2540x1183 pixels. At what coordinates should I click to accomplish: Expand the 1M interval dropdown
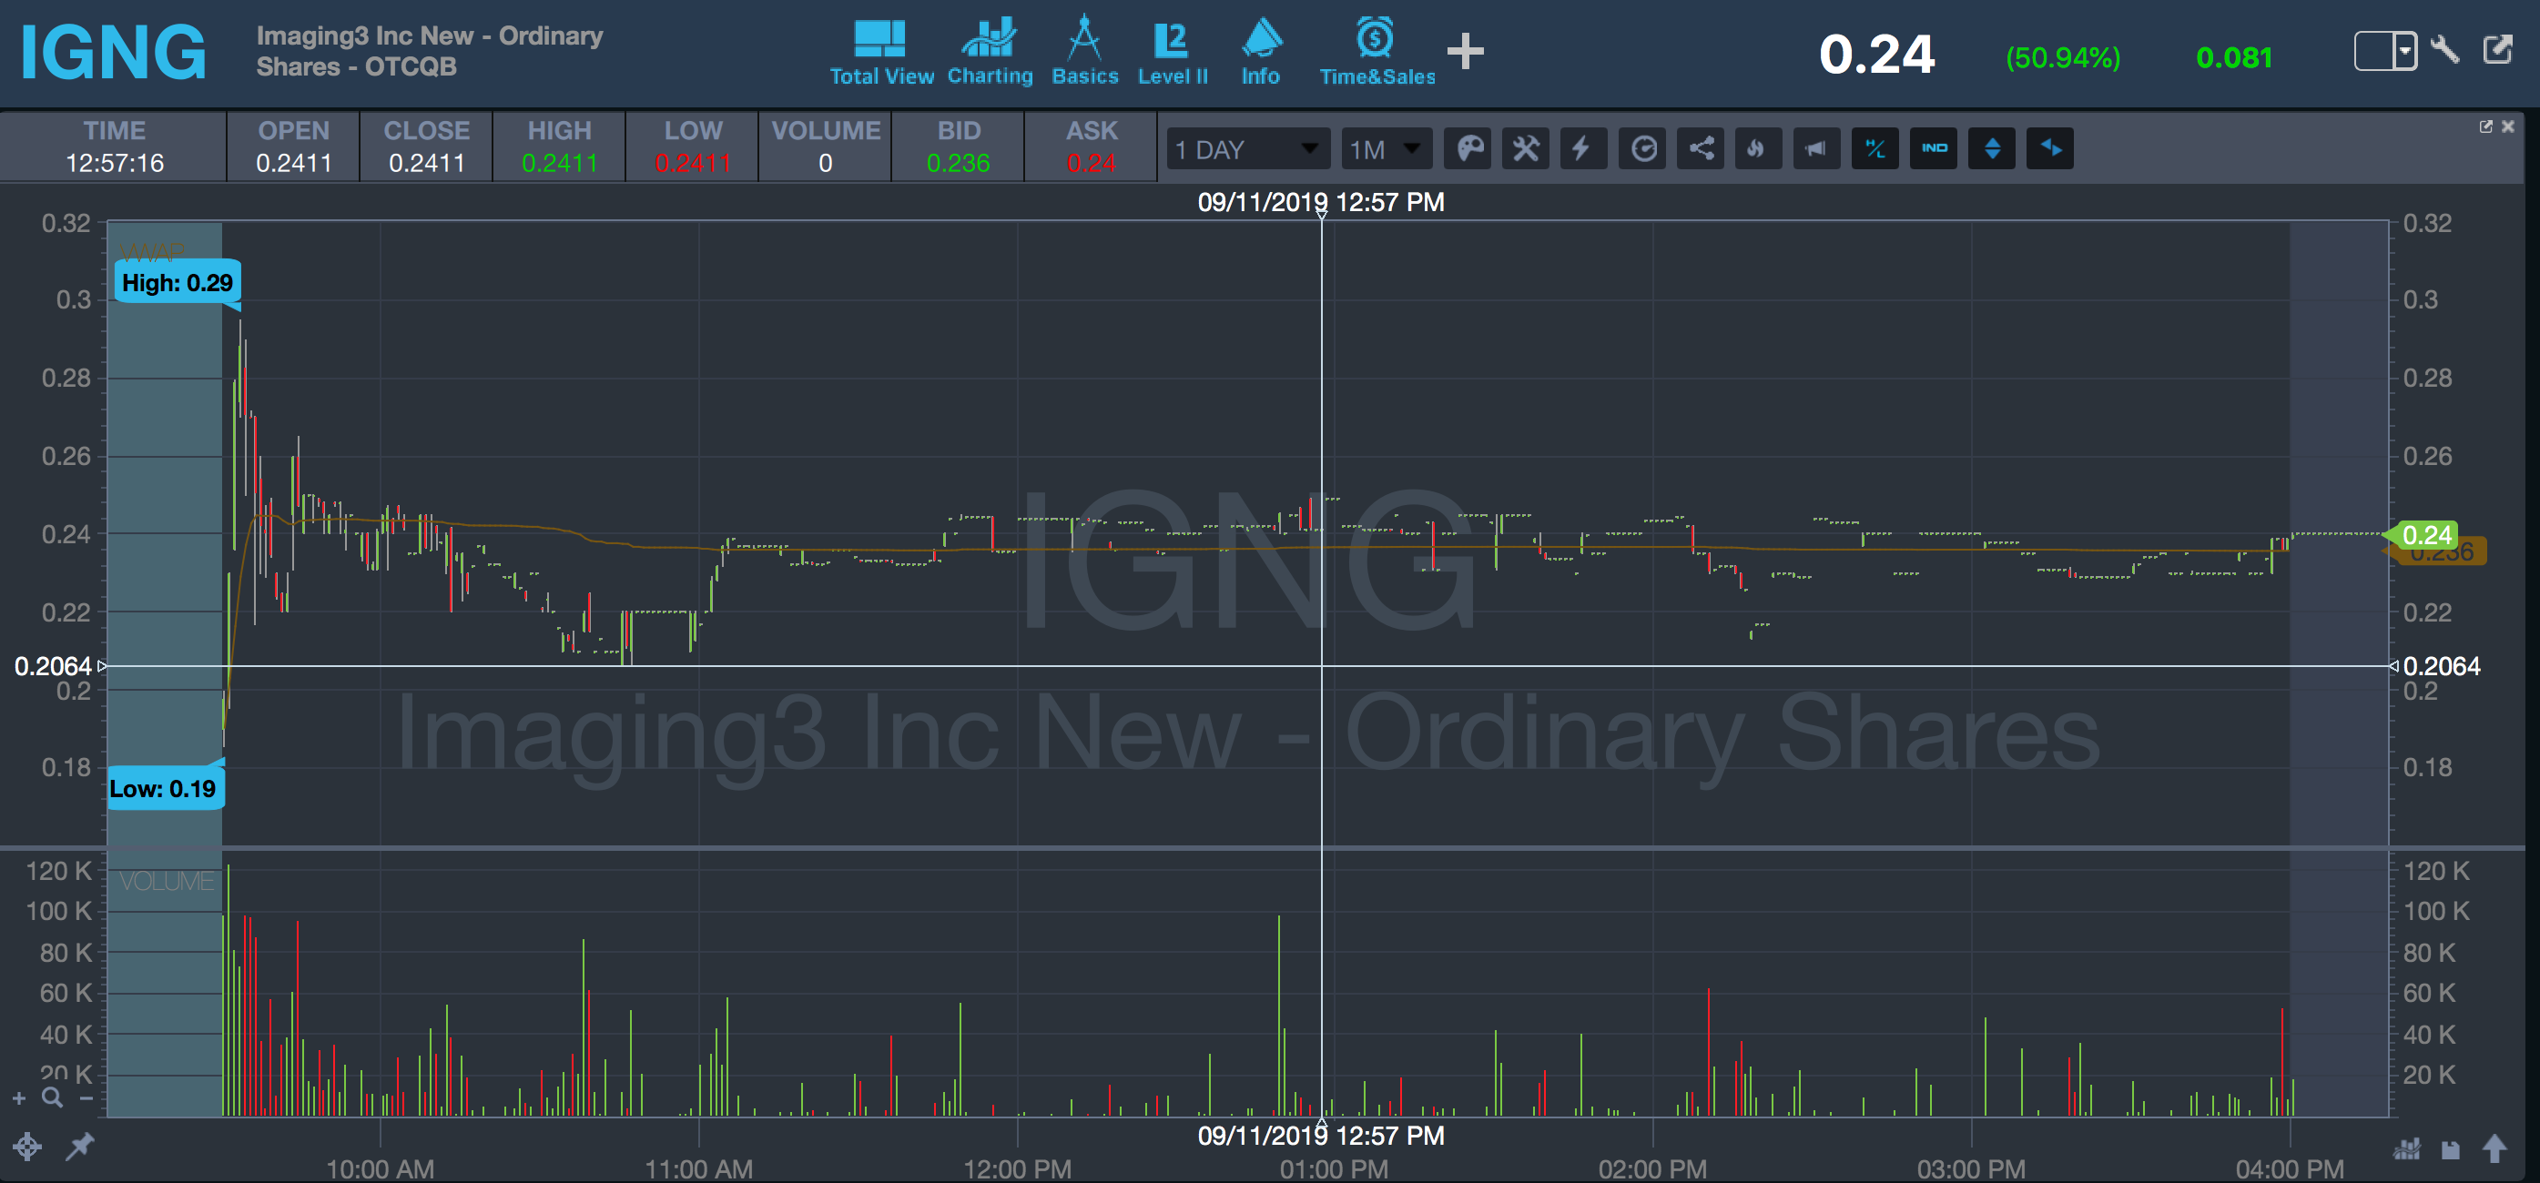[x=1387, y=149]
